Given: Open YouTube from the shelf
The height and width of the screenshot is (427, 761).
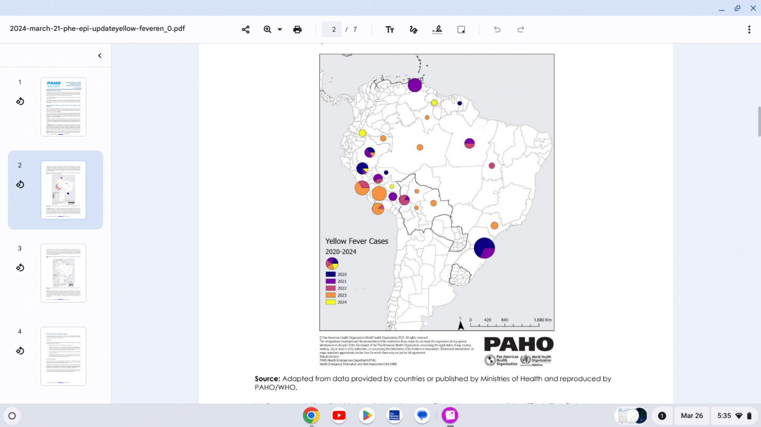Looking at the screenshot, I should tap(339, 416).
